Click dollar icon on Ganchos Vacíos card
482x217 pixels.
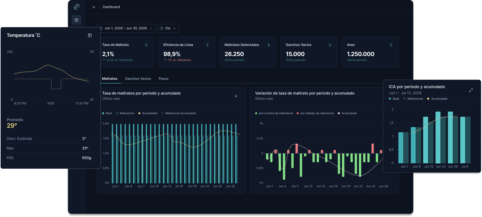coord(330,45)
